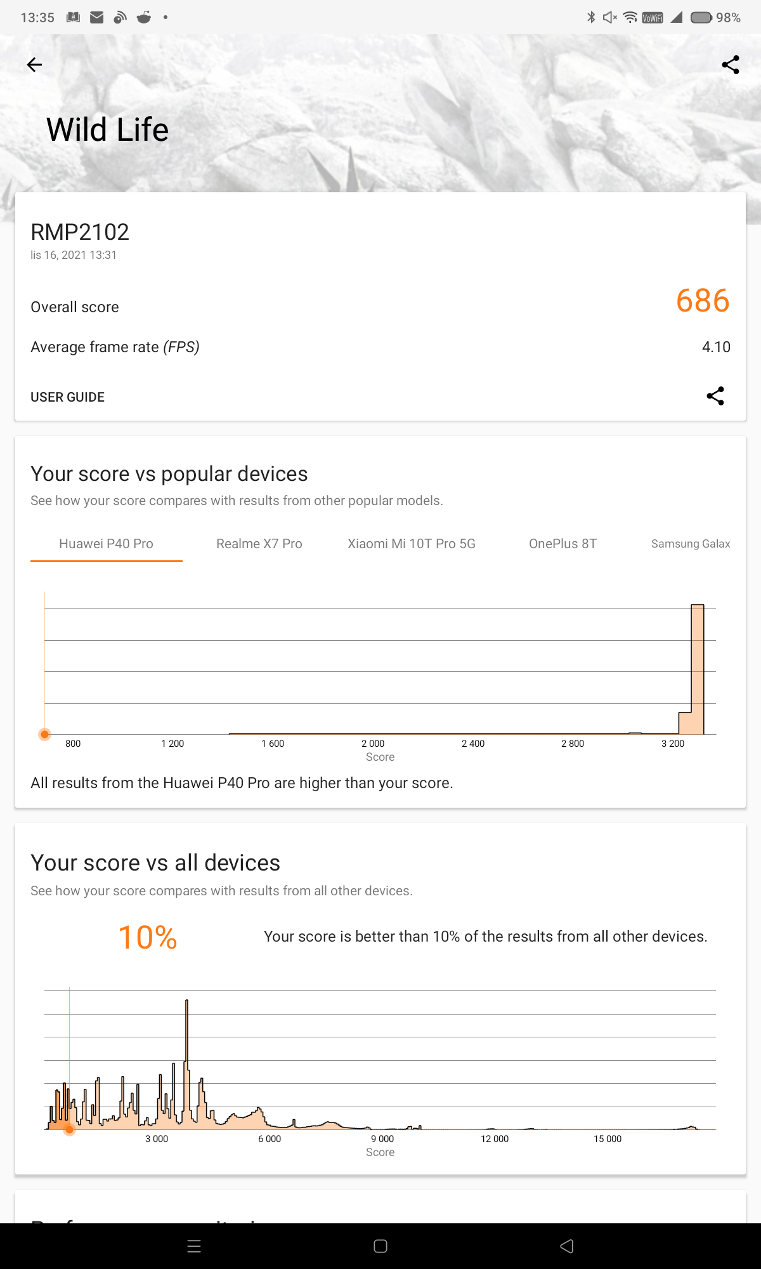Tap the 10% percentile figure
The width and height of the screenshot is (761, 1269).
(148, 937)
